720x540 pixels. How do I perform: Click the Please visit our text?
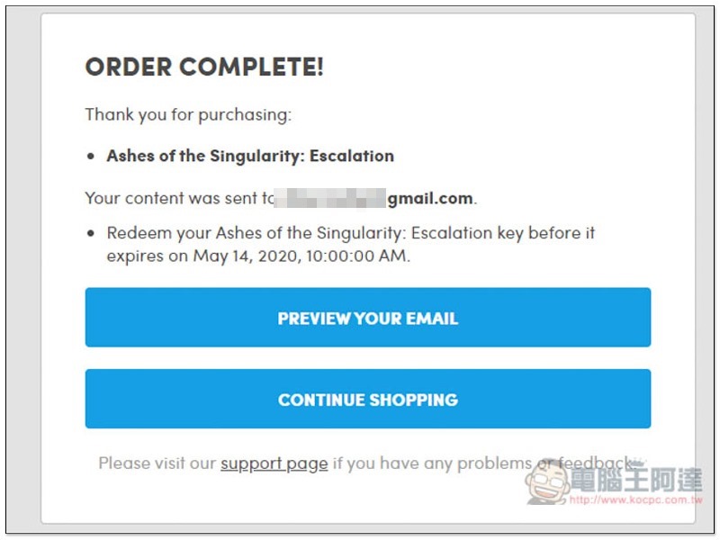coord(157,463)
